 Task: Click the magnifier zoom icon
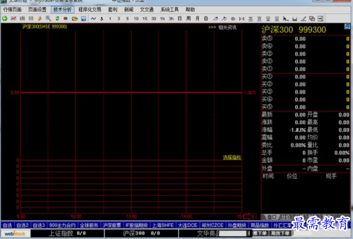pos(48,19)
